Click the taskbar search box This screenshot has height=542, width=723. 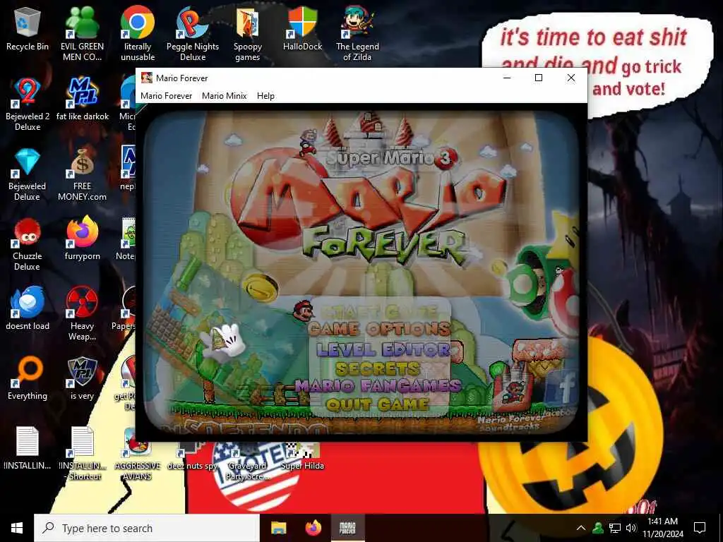[147, 528]
